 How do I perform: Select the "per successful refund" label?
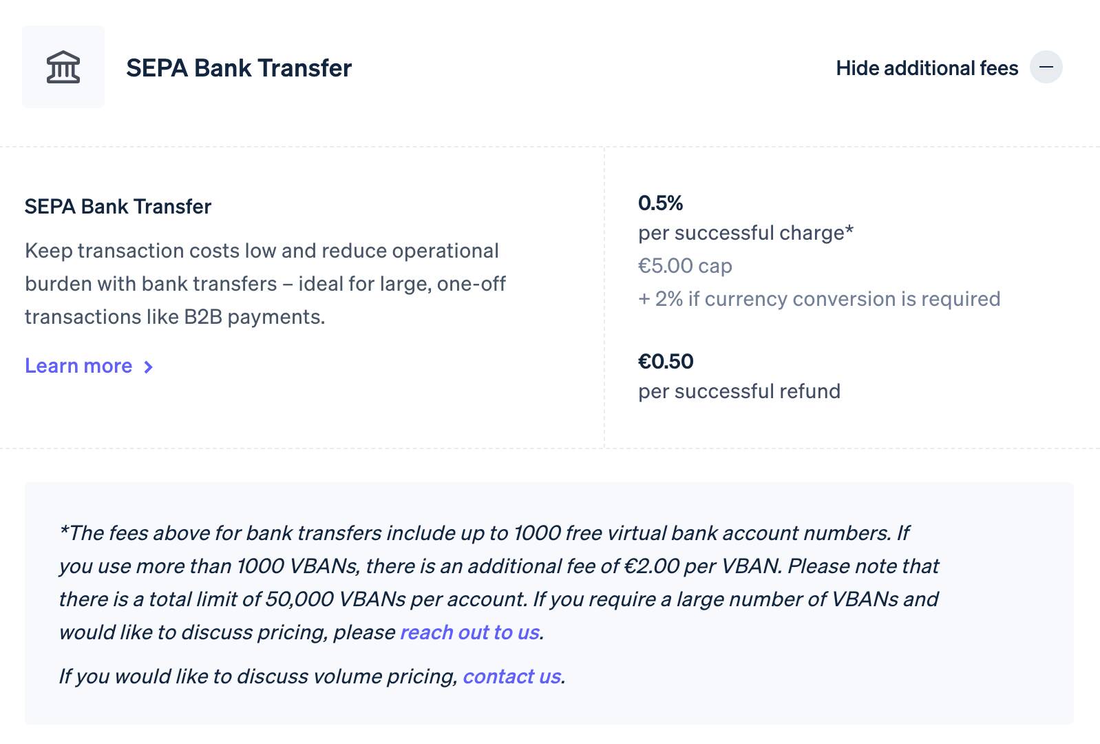coord(739,391)
